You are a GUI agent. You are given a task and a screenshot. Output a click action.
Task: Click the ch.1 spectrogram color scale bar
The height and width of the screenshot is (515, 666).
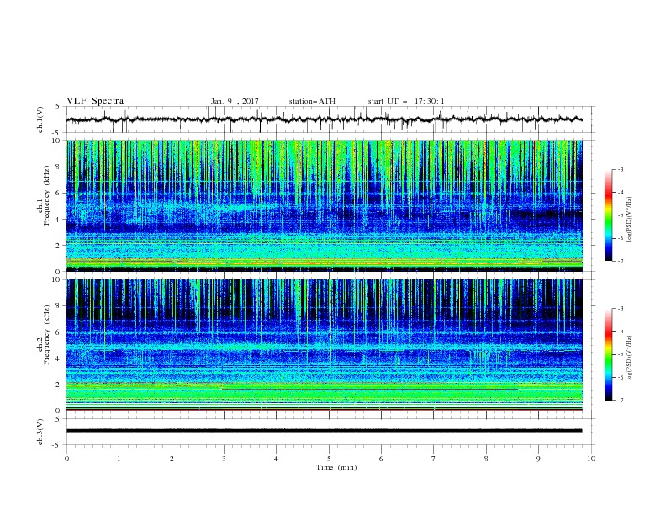point(608,215)
